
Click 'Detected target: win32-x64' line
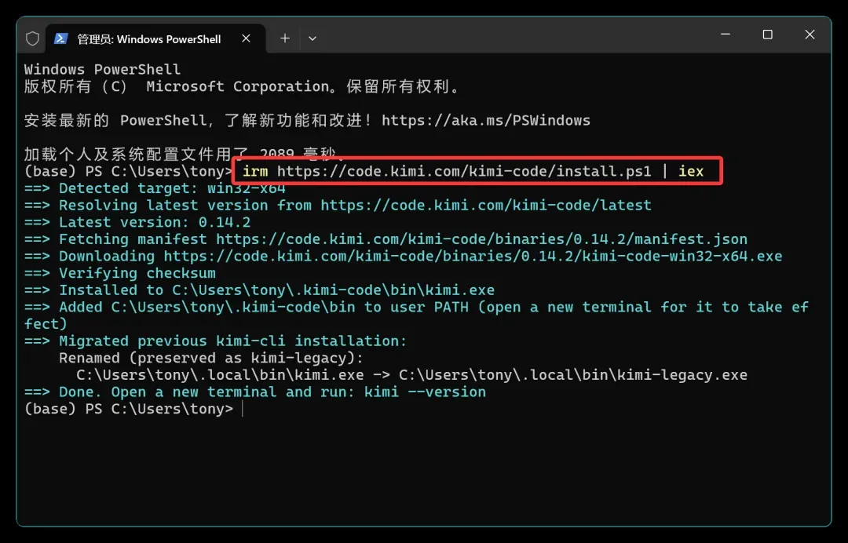(x=155, y=188)
